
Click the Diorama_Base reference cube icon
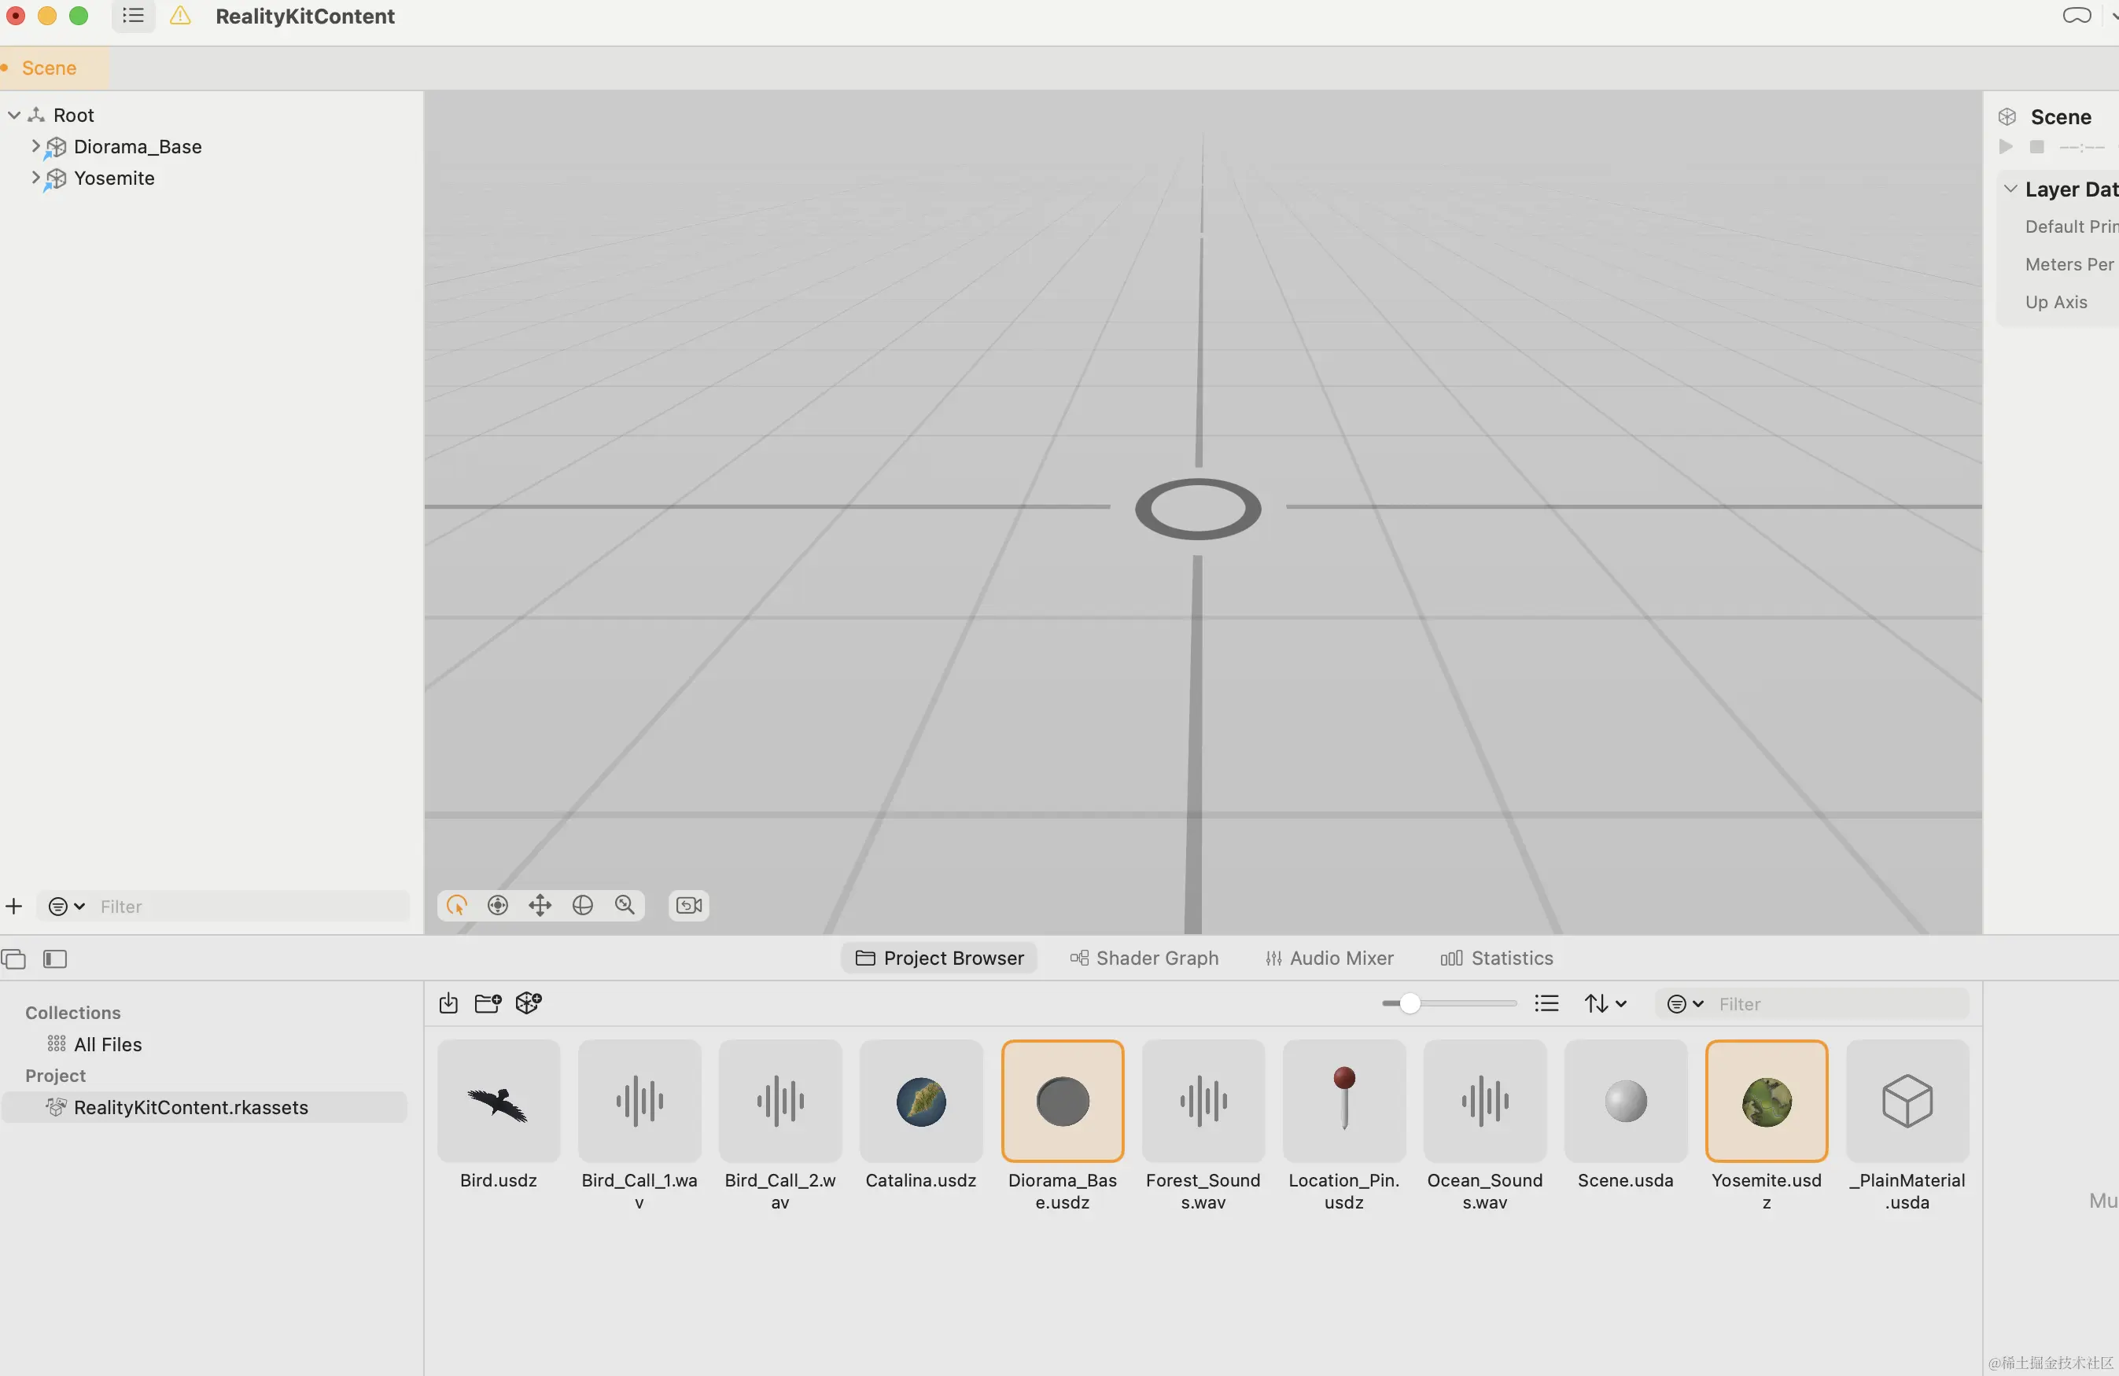pos(55,148)
